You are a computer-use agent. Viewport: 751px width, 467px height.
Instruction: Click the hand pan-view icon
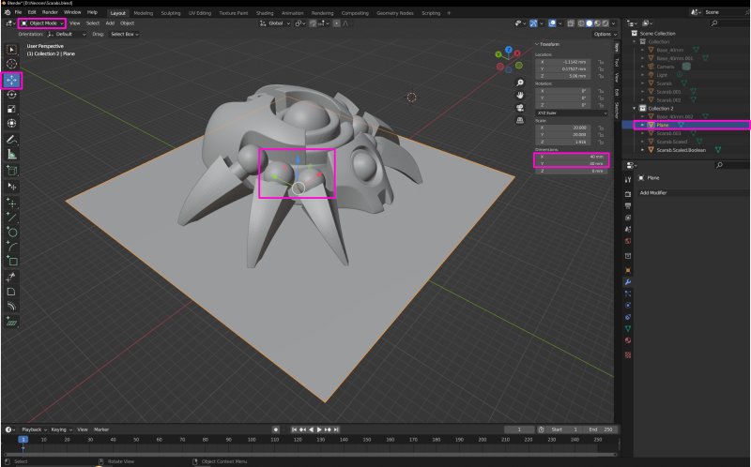coord(520,95)
